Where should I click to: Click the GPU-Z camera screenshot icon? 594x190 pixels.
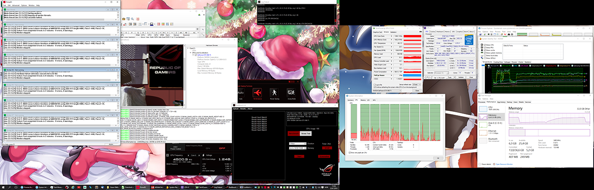tap(420, 32)
